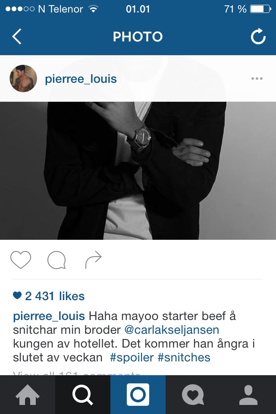Refresh the photo with the reload icon
The width and height of the screenshot is (276, 414).
[258, 36]
